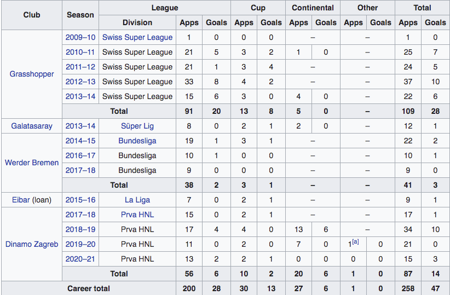This screenshot has height=295, width=450.
Task: Open the Eibar club link
Action: [x=21, y=200]
